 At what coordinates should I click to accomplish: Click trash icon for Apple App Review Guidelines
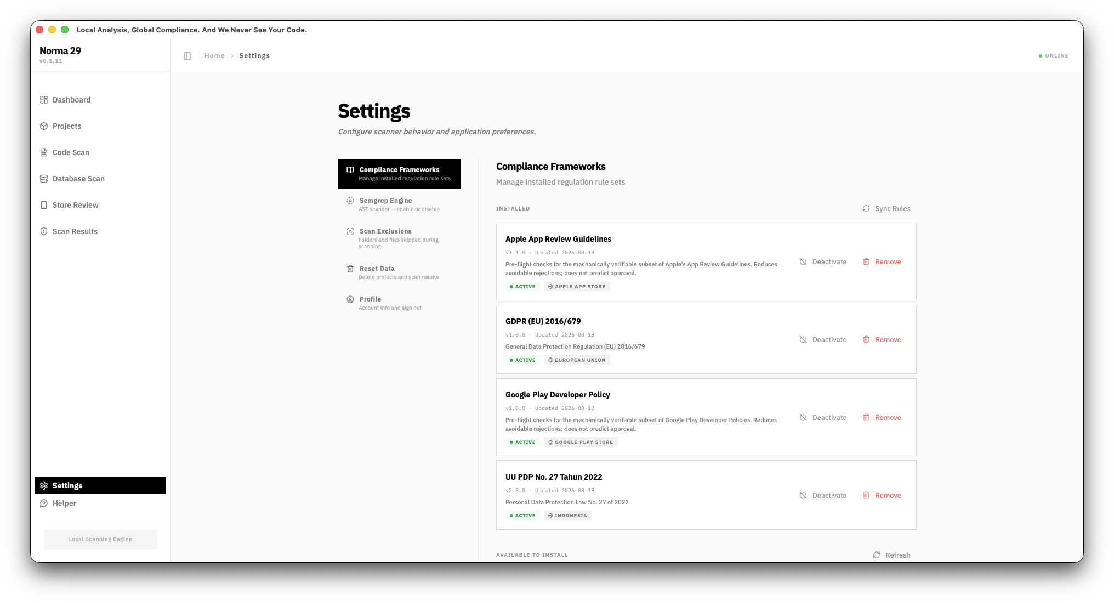[866, 262]
